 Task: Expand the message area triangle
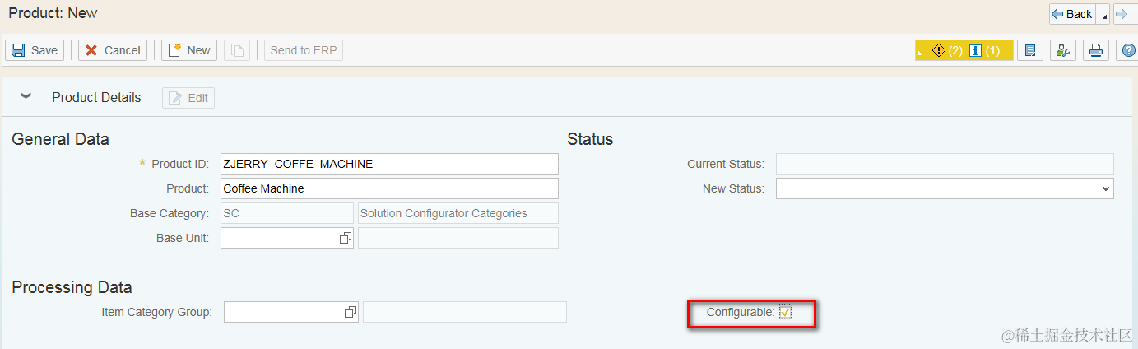(921, 54)
